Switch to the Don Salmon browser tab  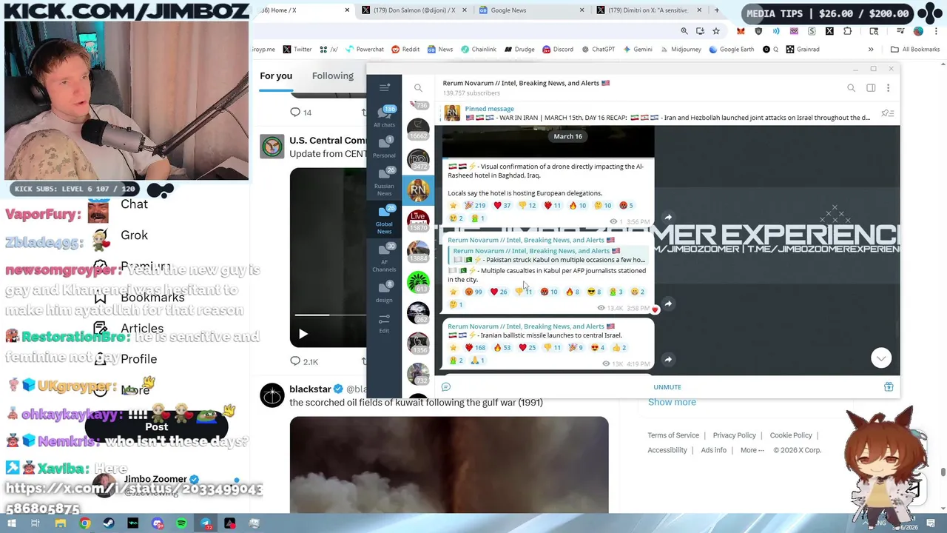[x=413, y=10]
